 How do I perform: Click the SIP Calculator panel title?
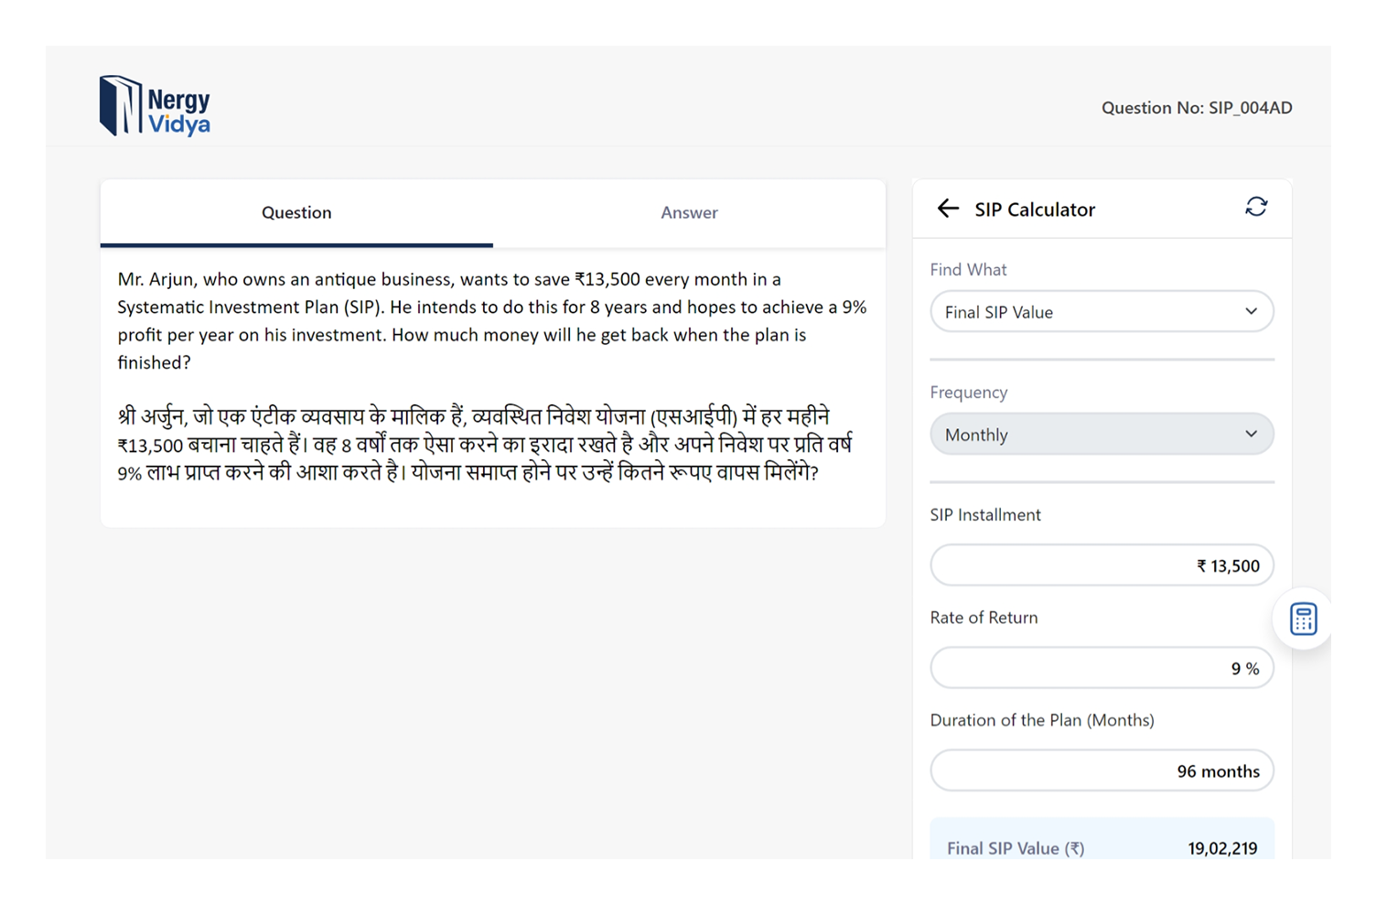click(1035, 210)
